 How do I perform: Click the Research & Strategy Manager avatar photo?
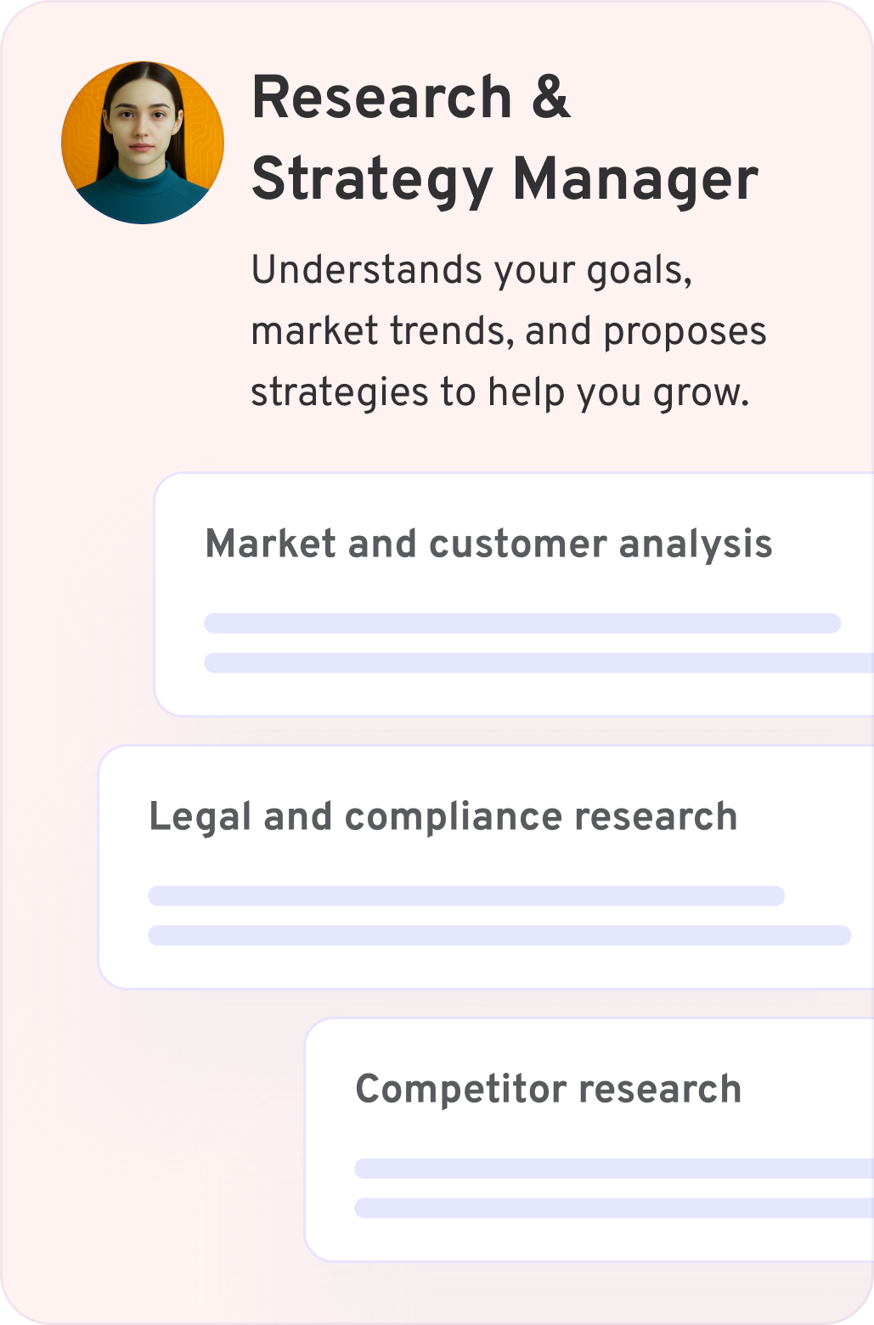pyautogui.click(x=143, y=143)
